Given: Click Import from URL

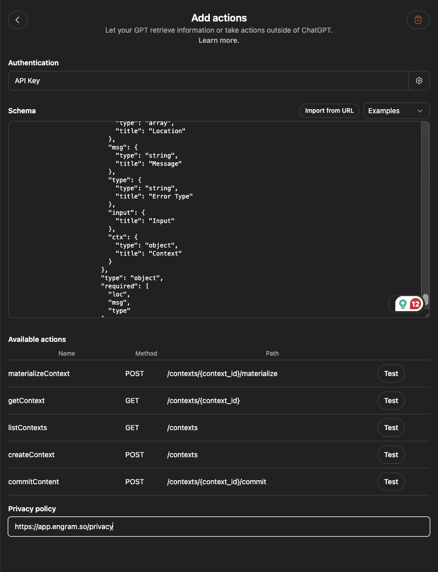Looking at the screenshot, I should (x=329, y=111).
